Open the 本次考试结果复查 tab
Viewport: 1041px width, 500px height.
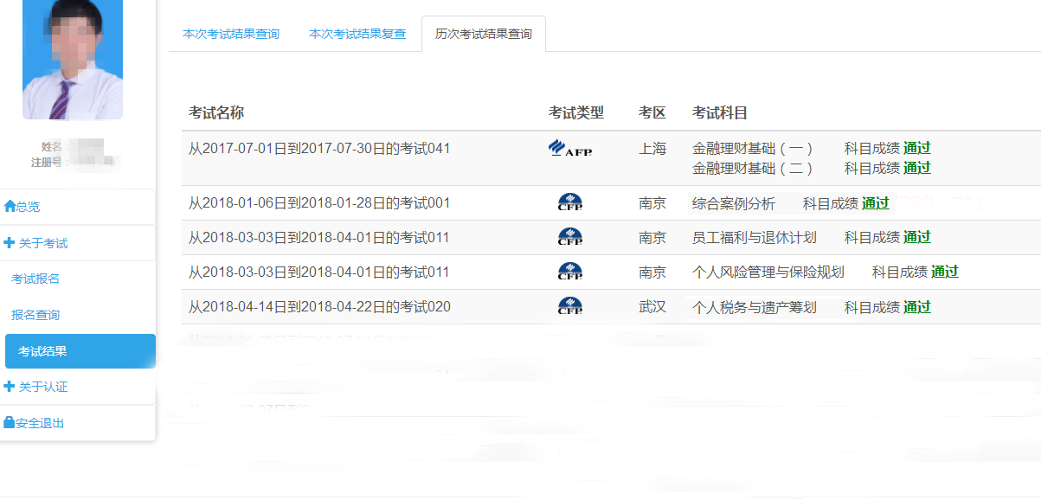[x=357, y=35]
